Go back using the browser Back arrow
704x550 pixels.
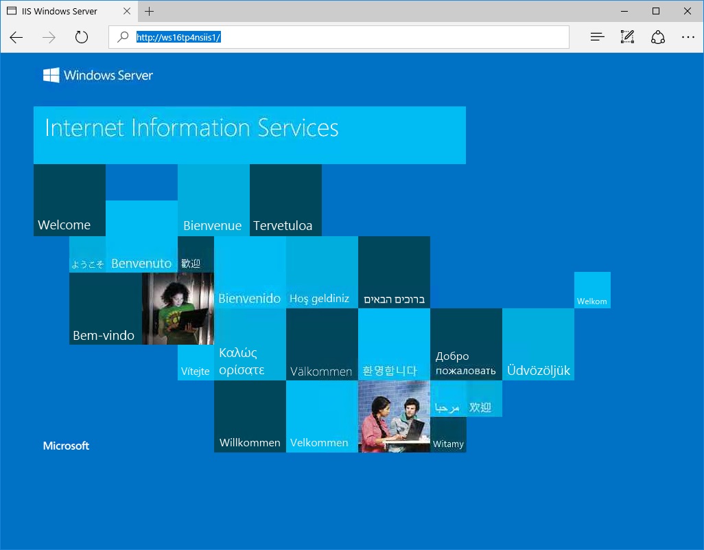coord(16,37)
